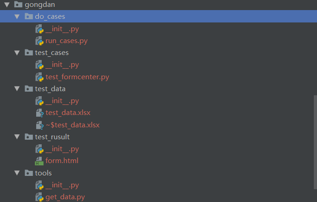Collapse the do_cases folder arrow
The height and width of the screenshot is (202, 317).
(17, 16)
